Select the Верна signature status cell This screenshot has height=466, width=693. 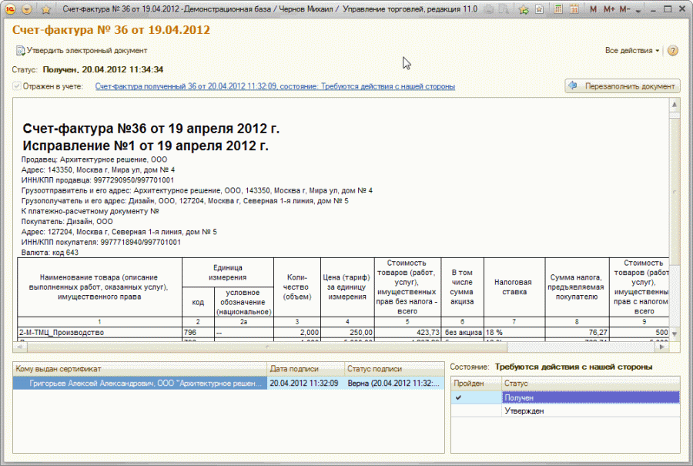click(x=394, y=384)
